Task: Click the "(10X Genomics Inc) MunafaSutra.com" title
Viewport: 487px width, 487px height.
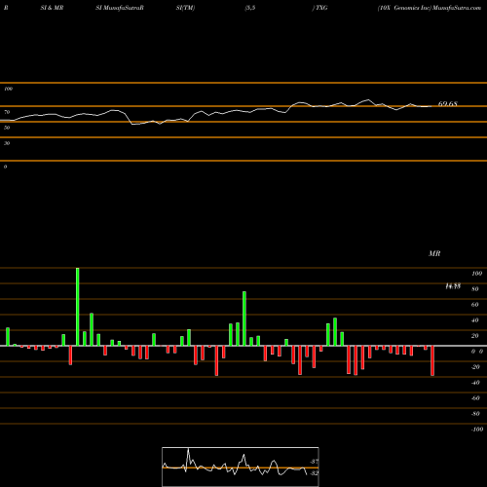Action: (430, 8)
